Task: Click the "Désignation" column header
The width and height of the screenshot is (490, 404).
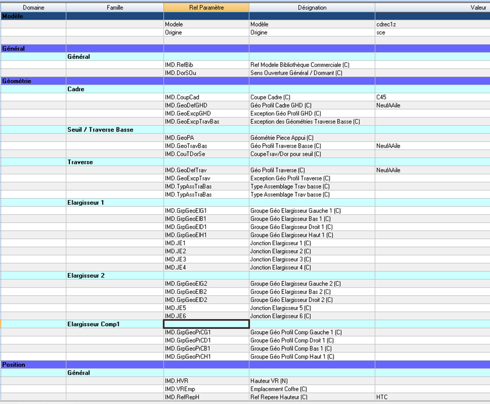Action: 312,8
